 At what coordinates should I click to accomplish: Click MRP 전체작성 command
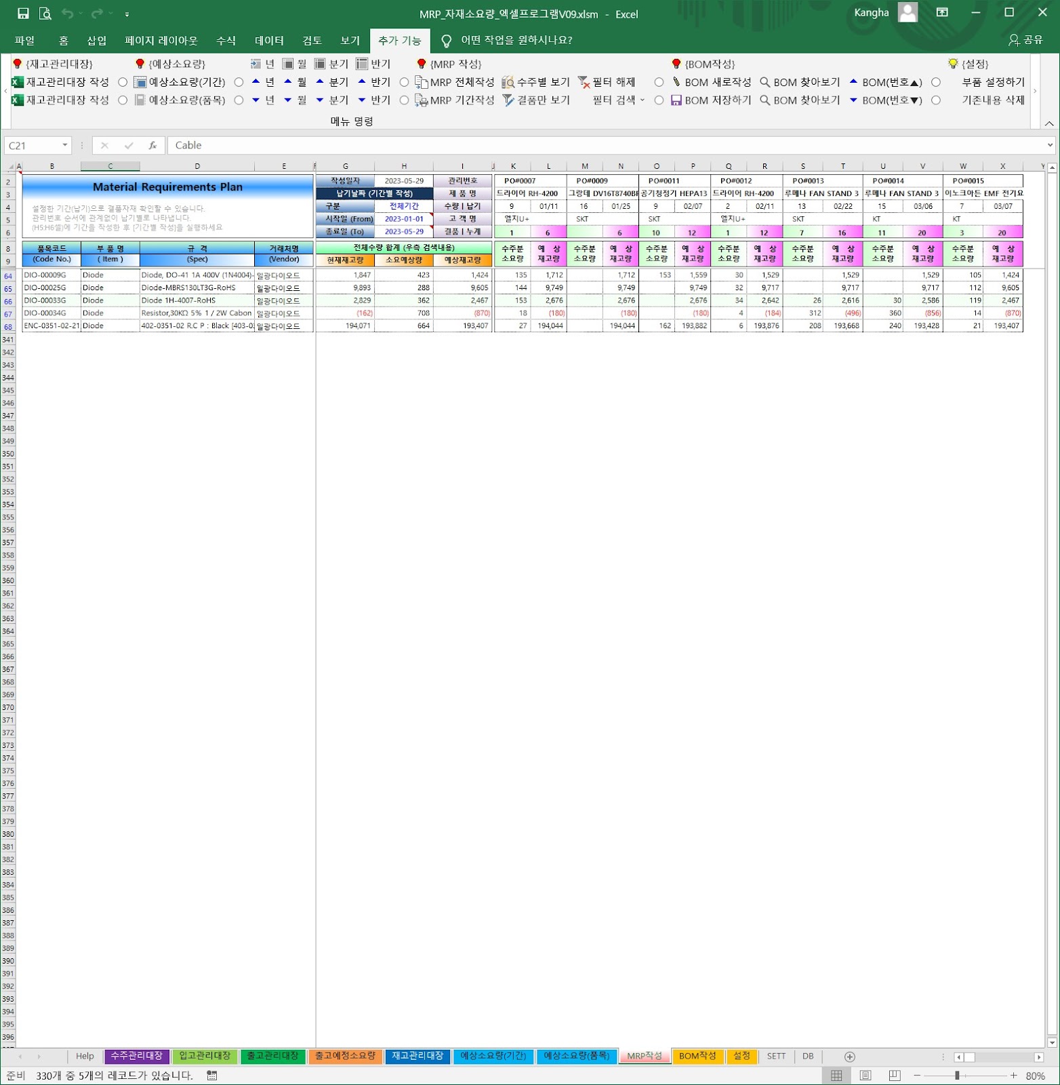455,82
